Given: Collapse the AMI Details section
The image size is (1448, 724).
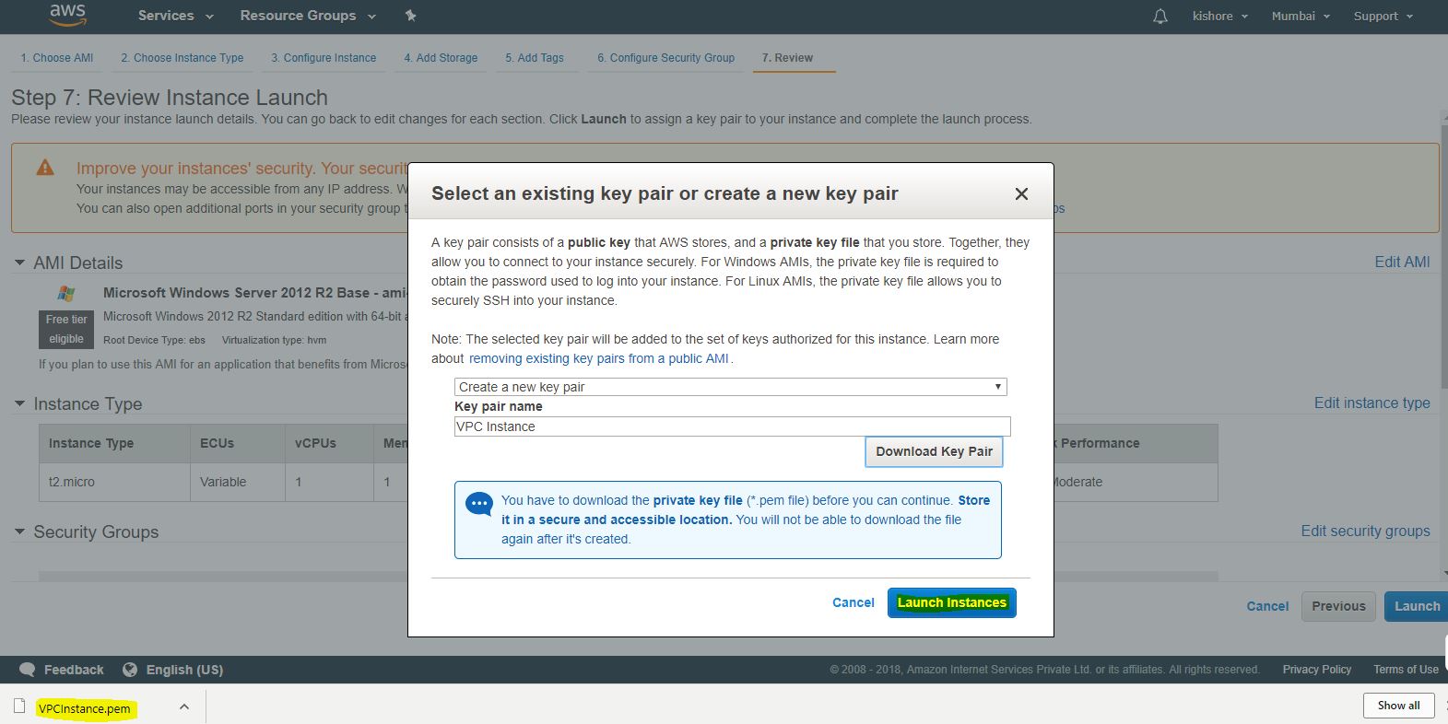Looking at the screenshot, I should tap(19, 263).
